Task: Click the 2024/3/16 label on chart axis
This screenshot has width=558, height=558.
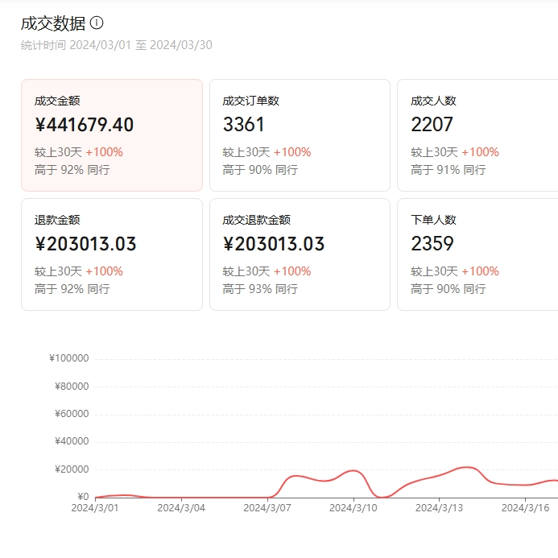Action: tap(525, 508)
